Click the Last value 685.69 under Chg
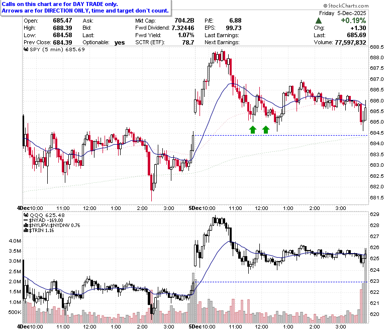 point(356,35)
